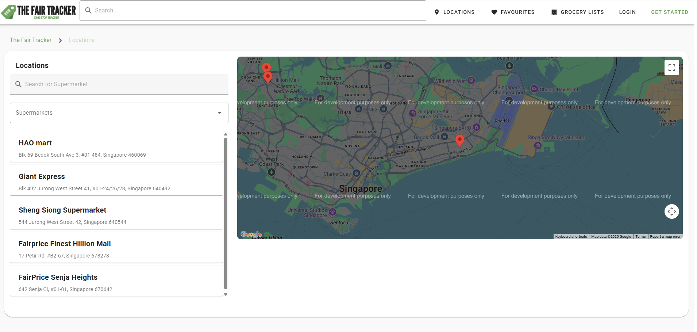This screenshot has height=332, width=697.
Task: Click Bedok Mall map icon
Action: click(x=444, y=137)
